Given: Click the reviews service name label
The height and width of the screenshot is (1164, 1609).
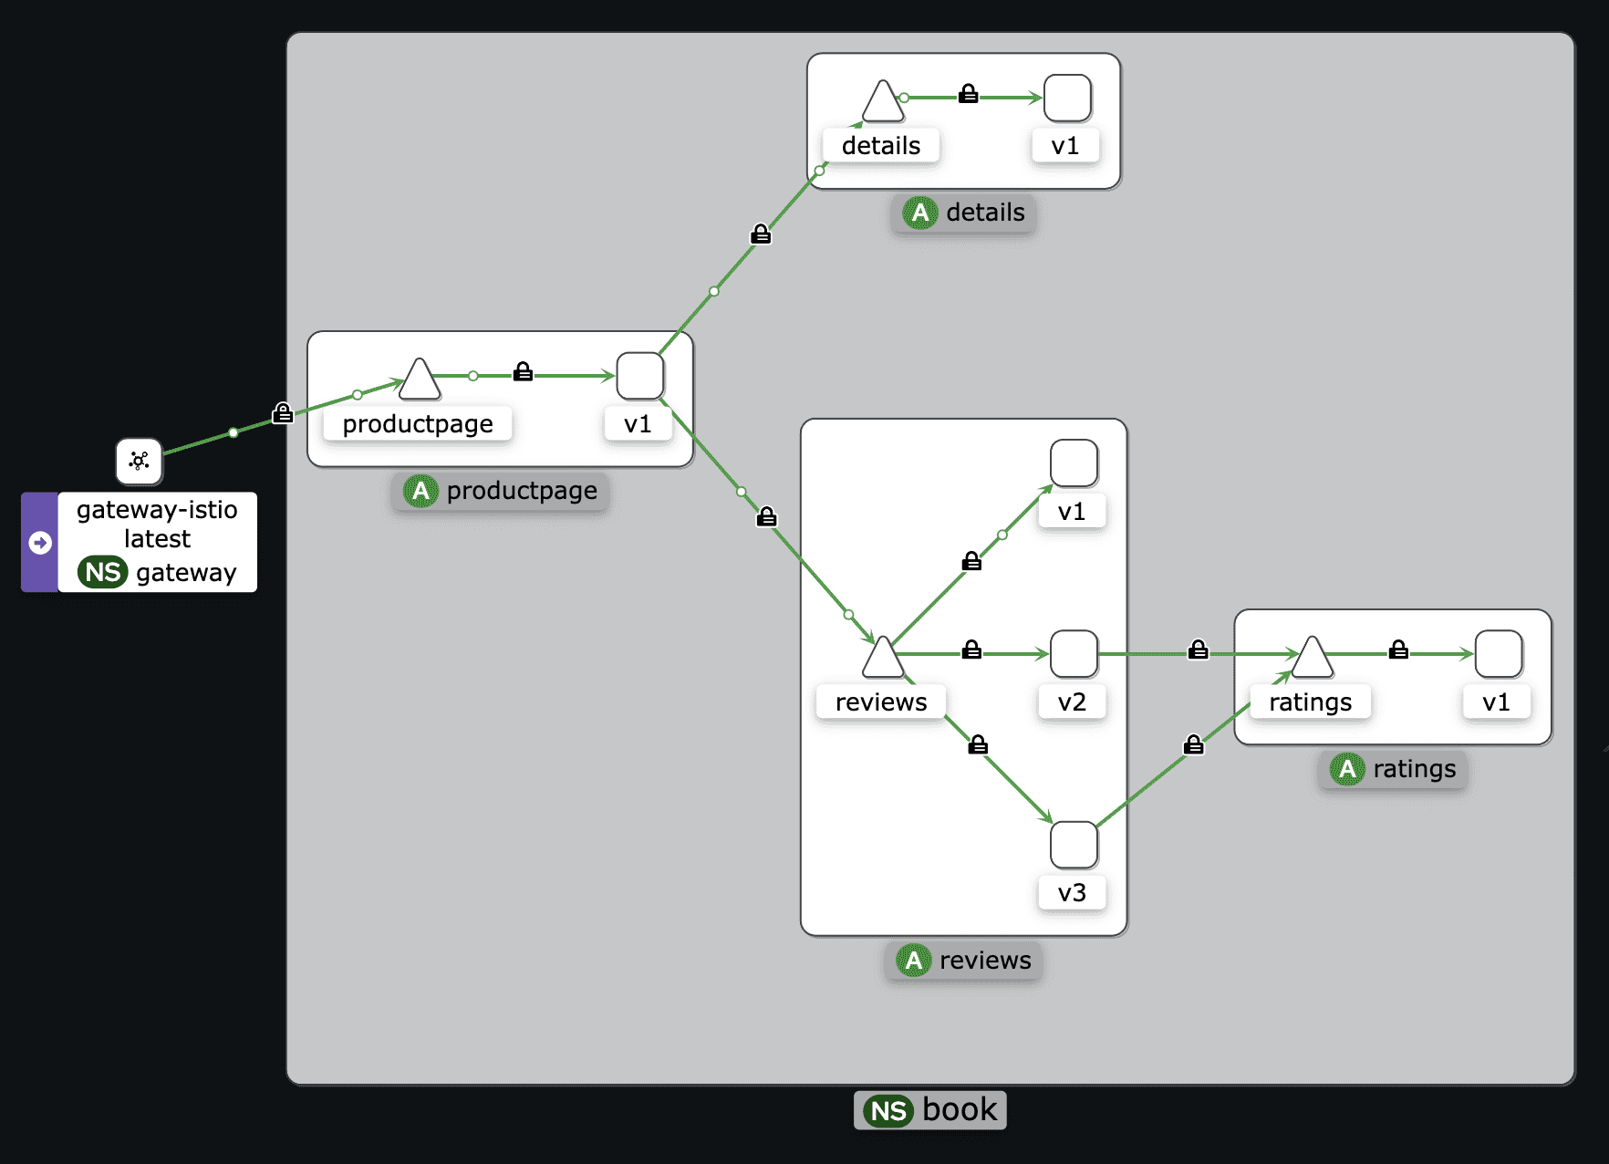Looking at the screenshot, I should click(881, 702).
